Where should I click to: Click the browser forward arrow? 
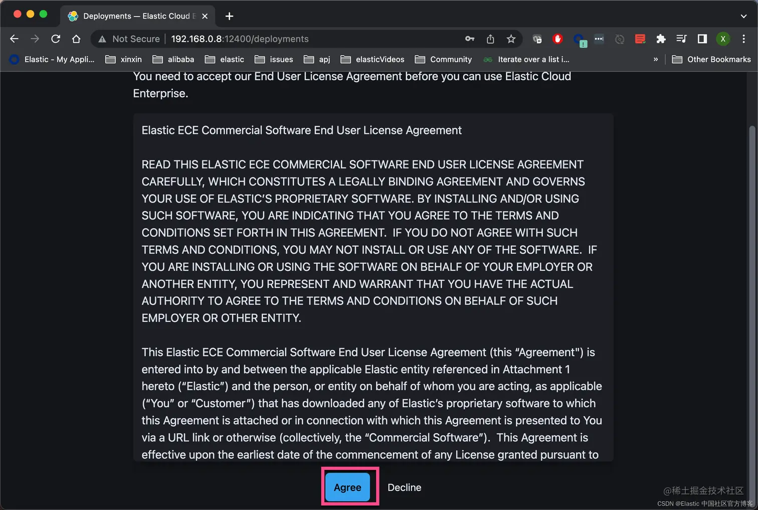point(35,39)
